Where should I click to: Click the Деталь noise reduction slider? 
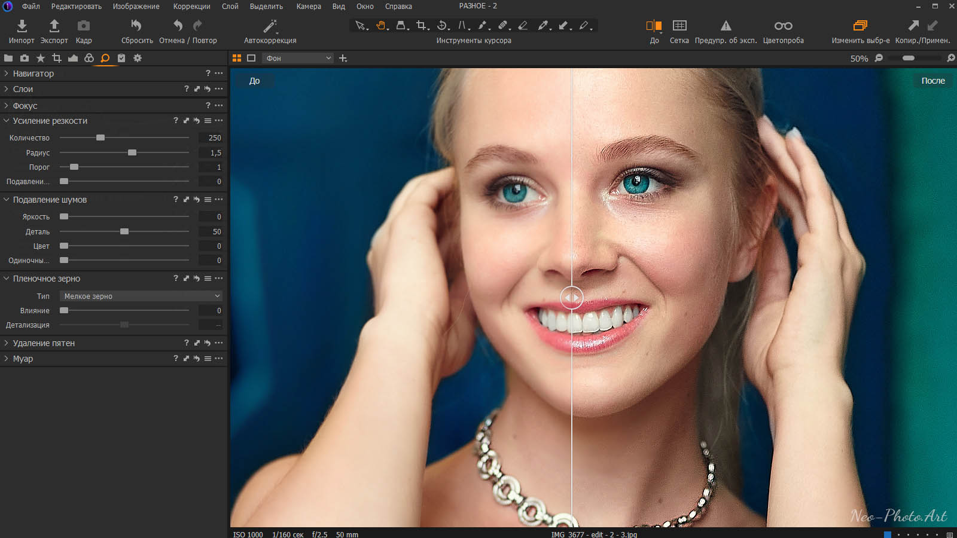pyautogui.click(x=124, y=231)
